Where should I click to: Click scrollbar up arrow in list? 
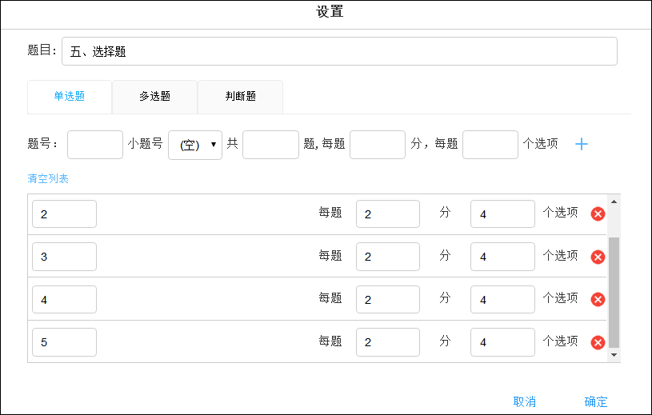(x=614, y=201)
